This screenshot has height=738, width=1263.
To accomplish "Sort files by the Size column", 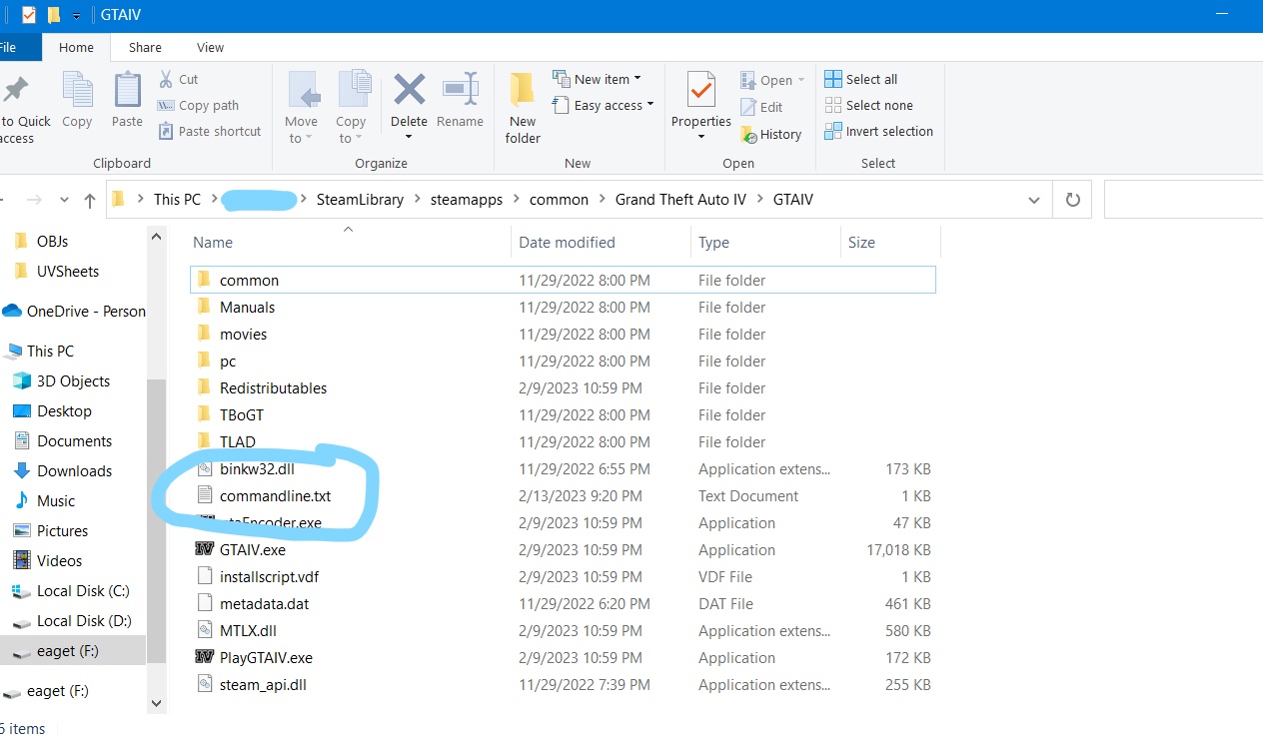I will click(890, 242).
